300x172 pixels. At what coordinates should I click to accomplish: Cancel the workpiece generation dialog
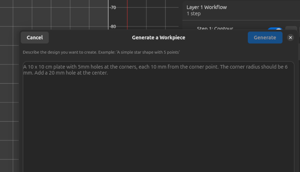coord(35,37)
